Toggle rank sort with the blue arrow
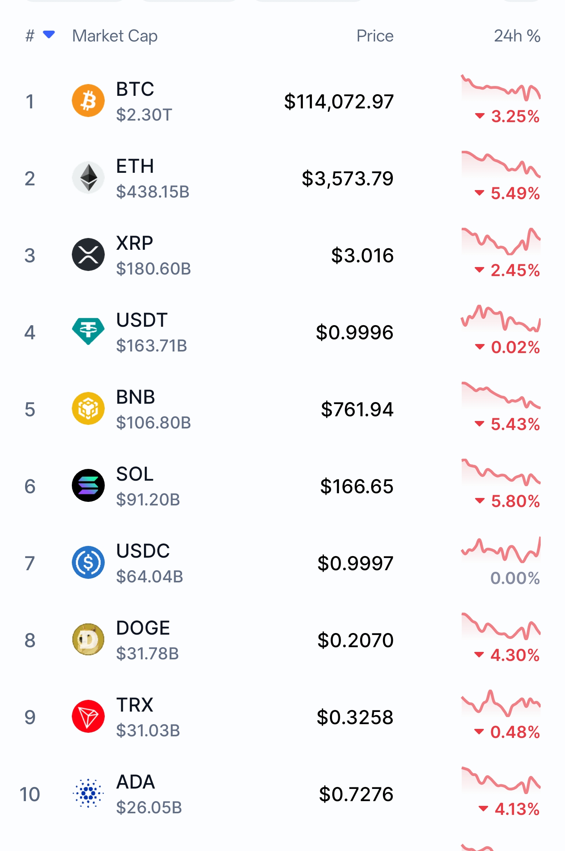This screenshot has height=851, width=565. (49, 35)
